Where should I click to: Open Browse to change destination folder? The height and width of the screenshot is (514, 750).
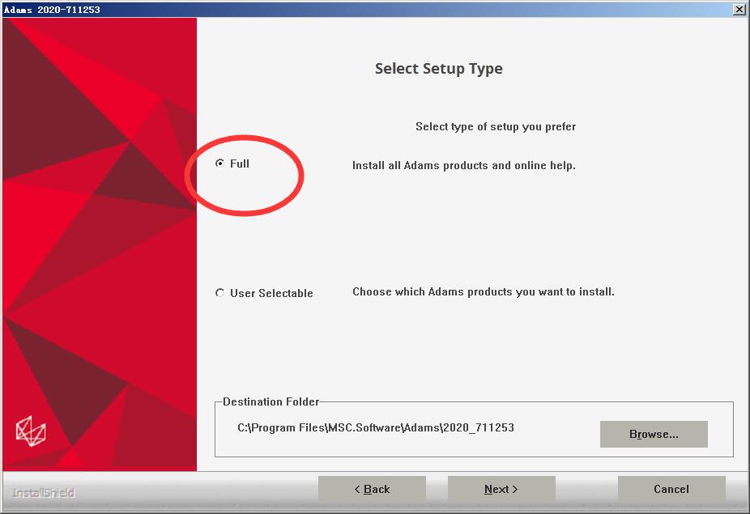(654, 434)
